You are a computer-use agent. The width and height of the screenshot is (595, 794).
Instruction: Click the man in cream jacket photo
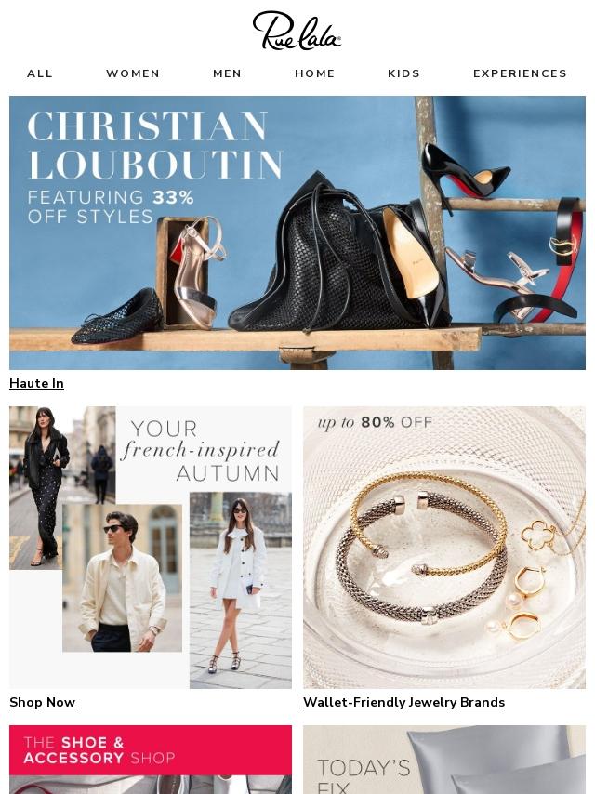pos(122,577)
